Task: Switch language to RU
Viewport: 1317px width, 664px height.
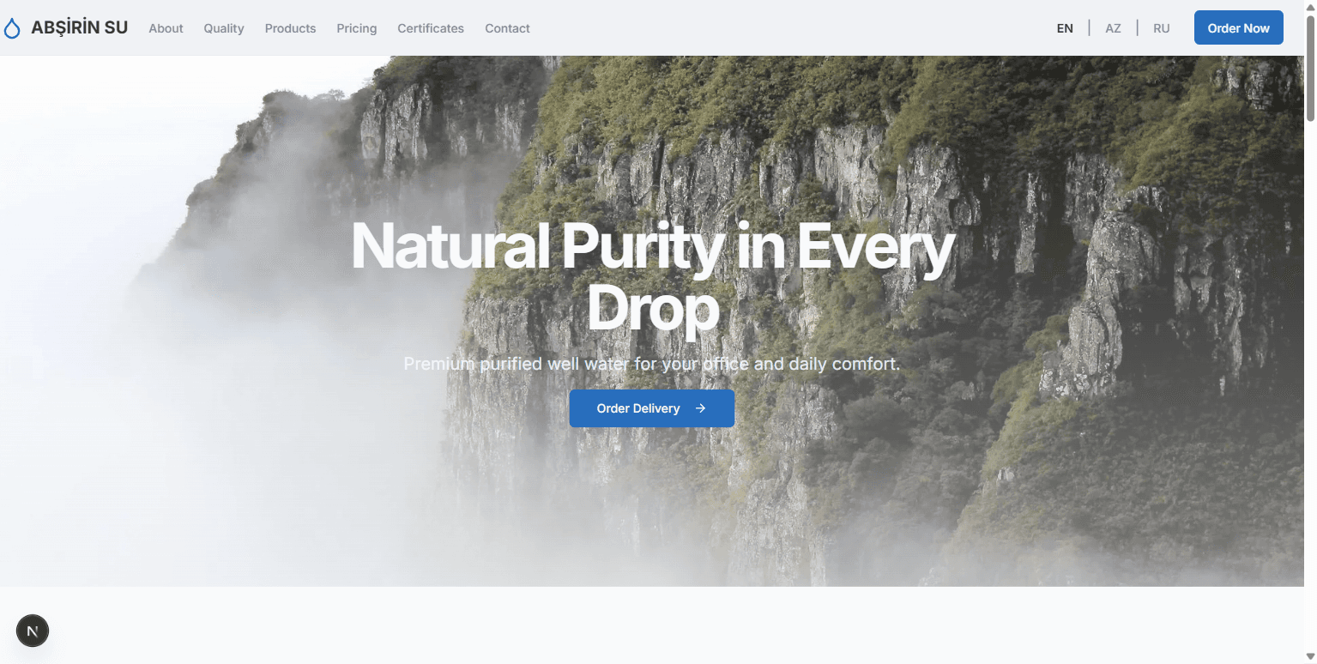Action: point(1162,28)
